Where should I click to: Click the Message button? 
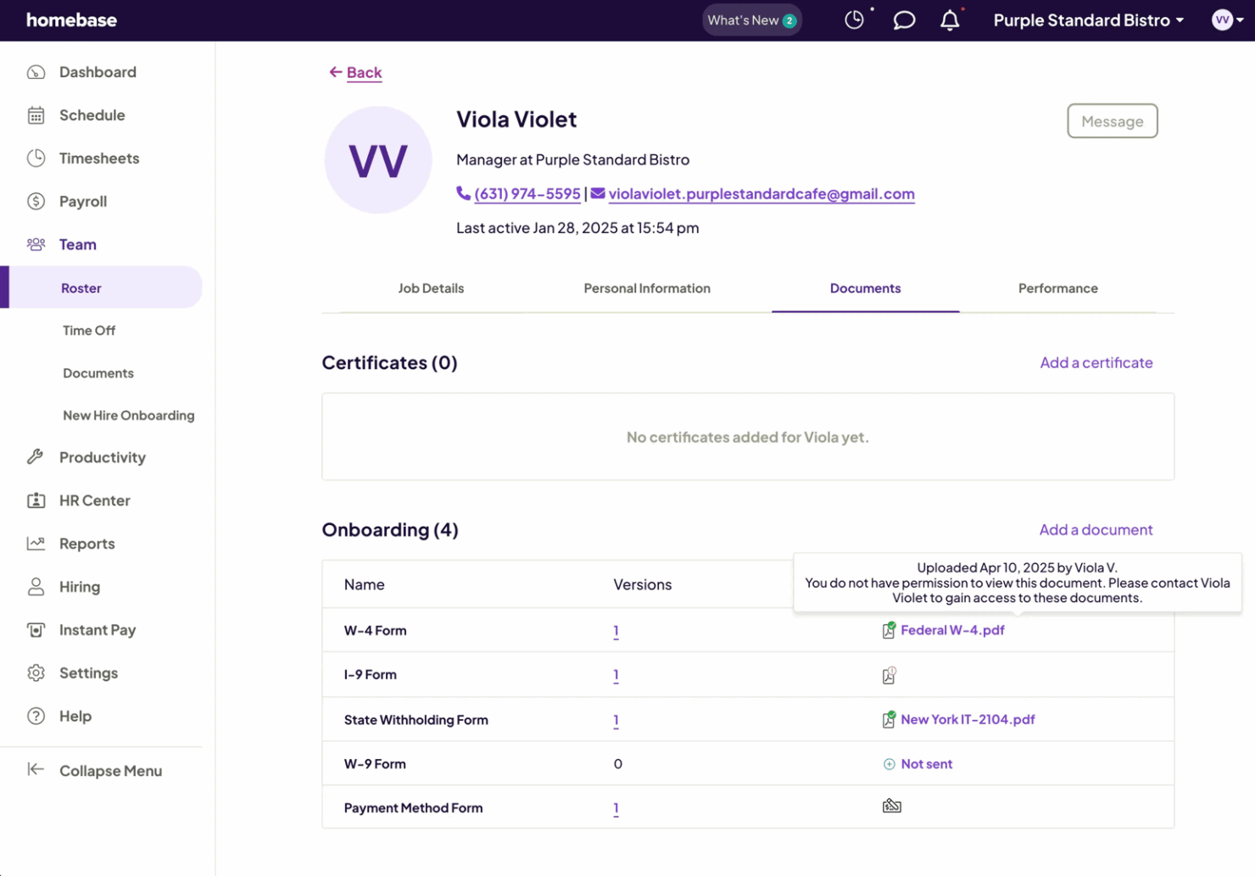click(1112, 121)
